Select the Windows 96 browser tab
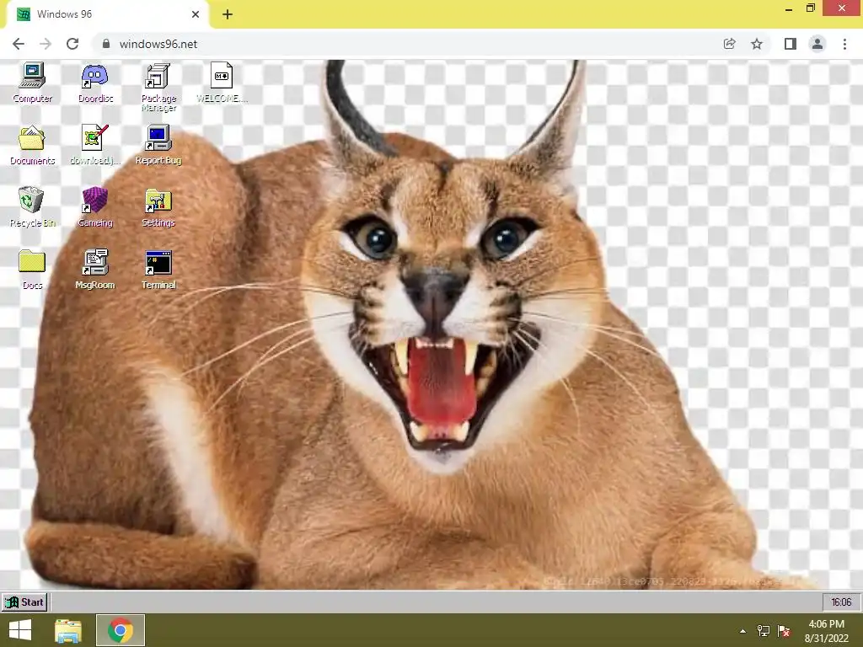The width and height of the screenshot is (863, 647). click(108, 14)
